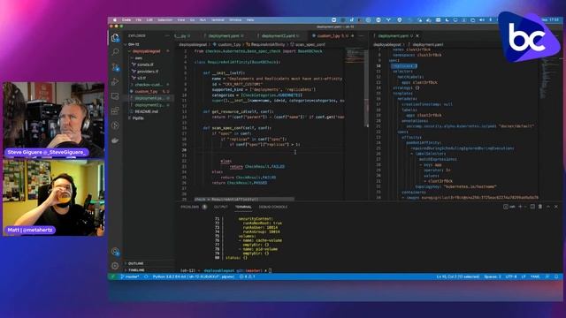Click the feedback icon in status bar
Image resolution: width=566 pixels, height=318 pixels.
coord(547,276)
